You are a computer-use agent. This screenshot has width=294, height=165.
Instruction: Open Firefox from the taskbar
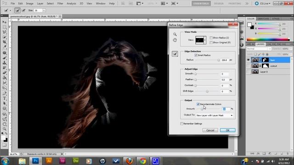[130, 161]
